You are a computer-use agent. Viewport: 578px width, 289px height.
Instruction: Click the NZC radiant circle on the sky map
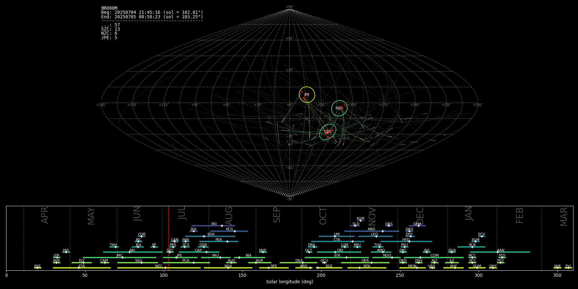pyautogui.click(x=339, y=108)
